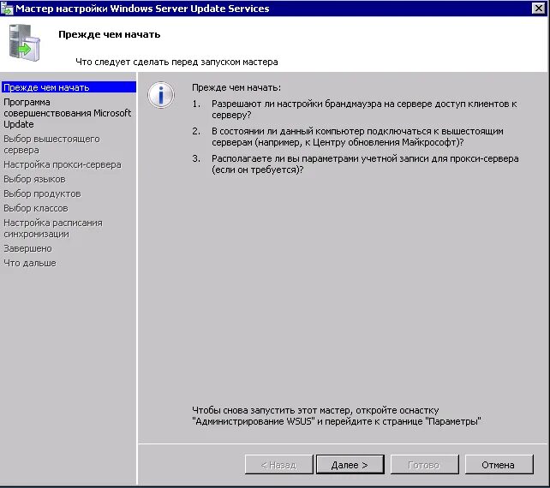Click the blue information icon
The image size is (550, 488).
161,95
